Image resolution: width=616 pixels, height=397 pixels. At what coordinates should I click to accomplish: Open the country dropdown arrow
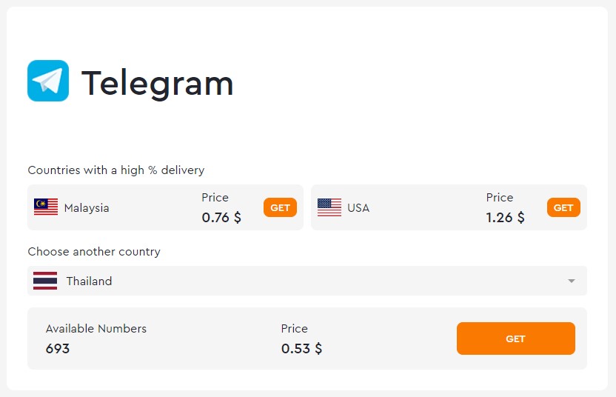tap(572, 281)
